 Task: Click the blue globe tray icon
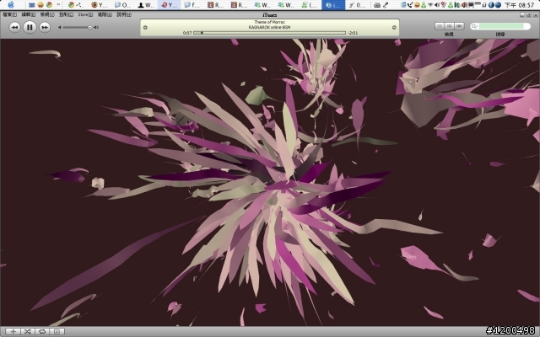click(x=498, y=5)
